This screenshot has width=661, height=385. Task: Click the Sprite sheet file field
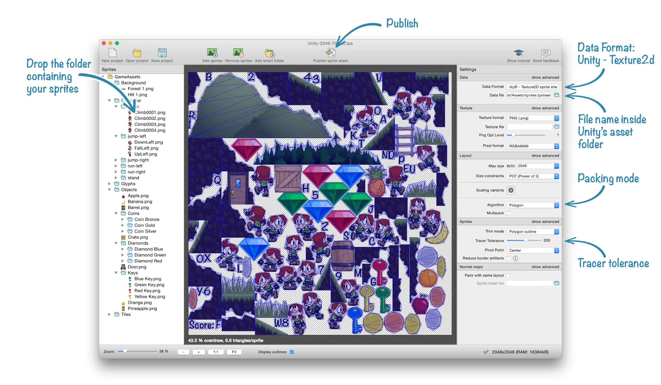pos(529,283)
